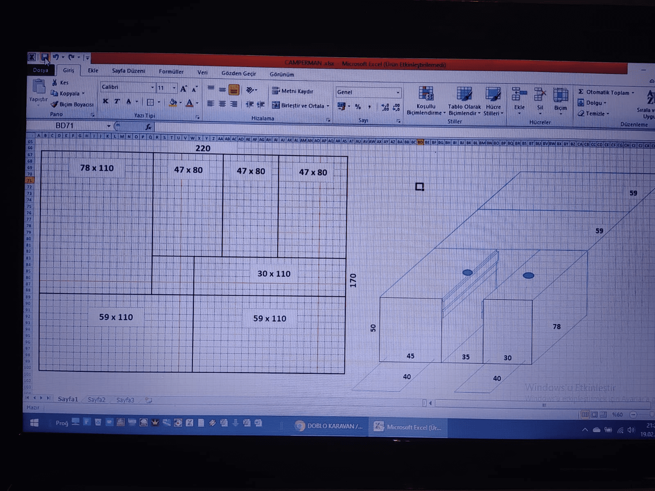Click the Redo arrow icon

coord(71,57)
